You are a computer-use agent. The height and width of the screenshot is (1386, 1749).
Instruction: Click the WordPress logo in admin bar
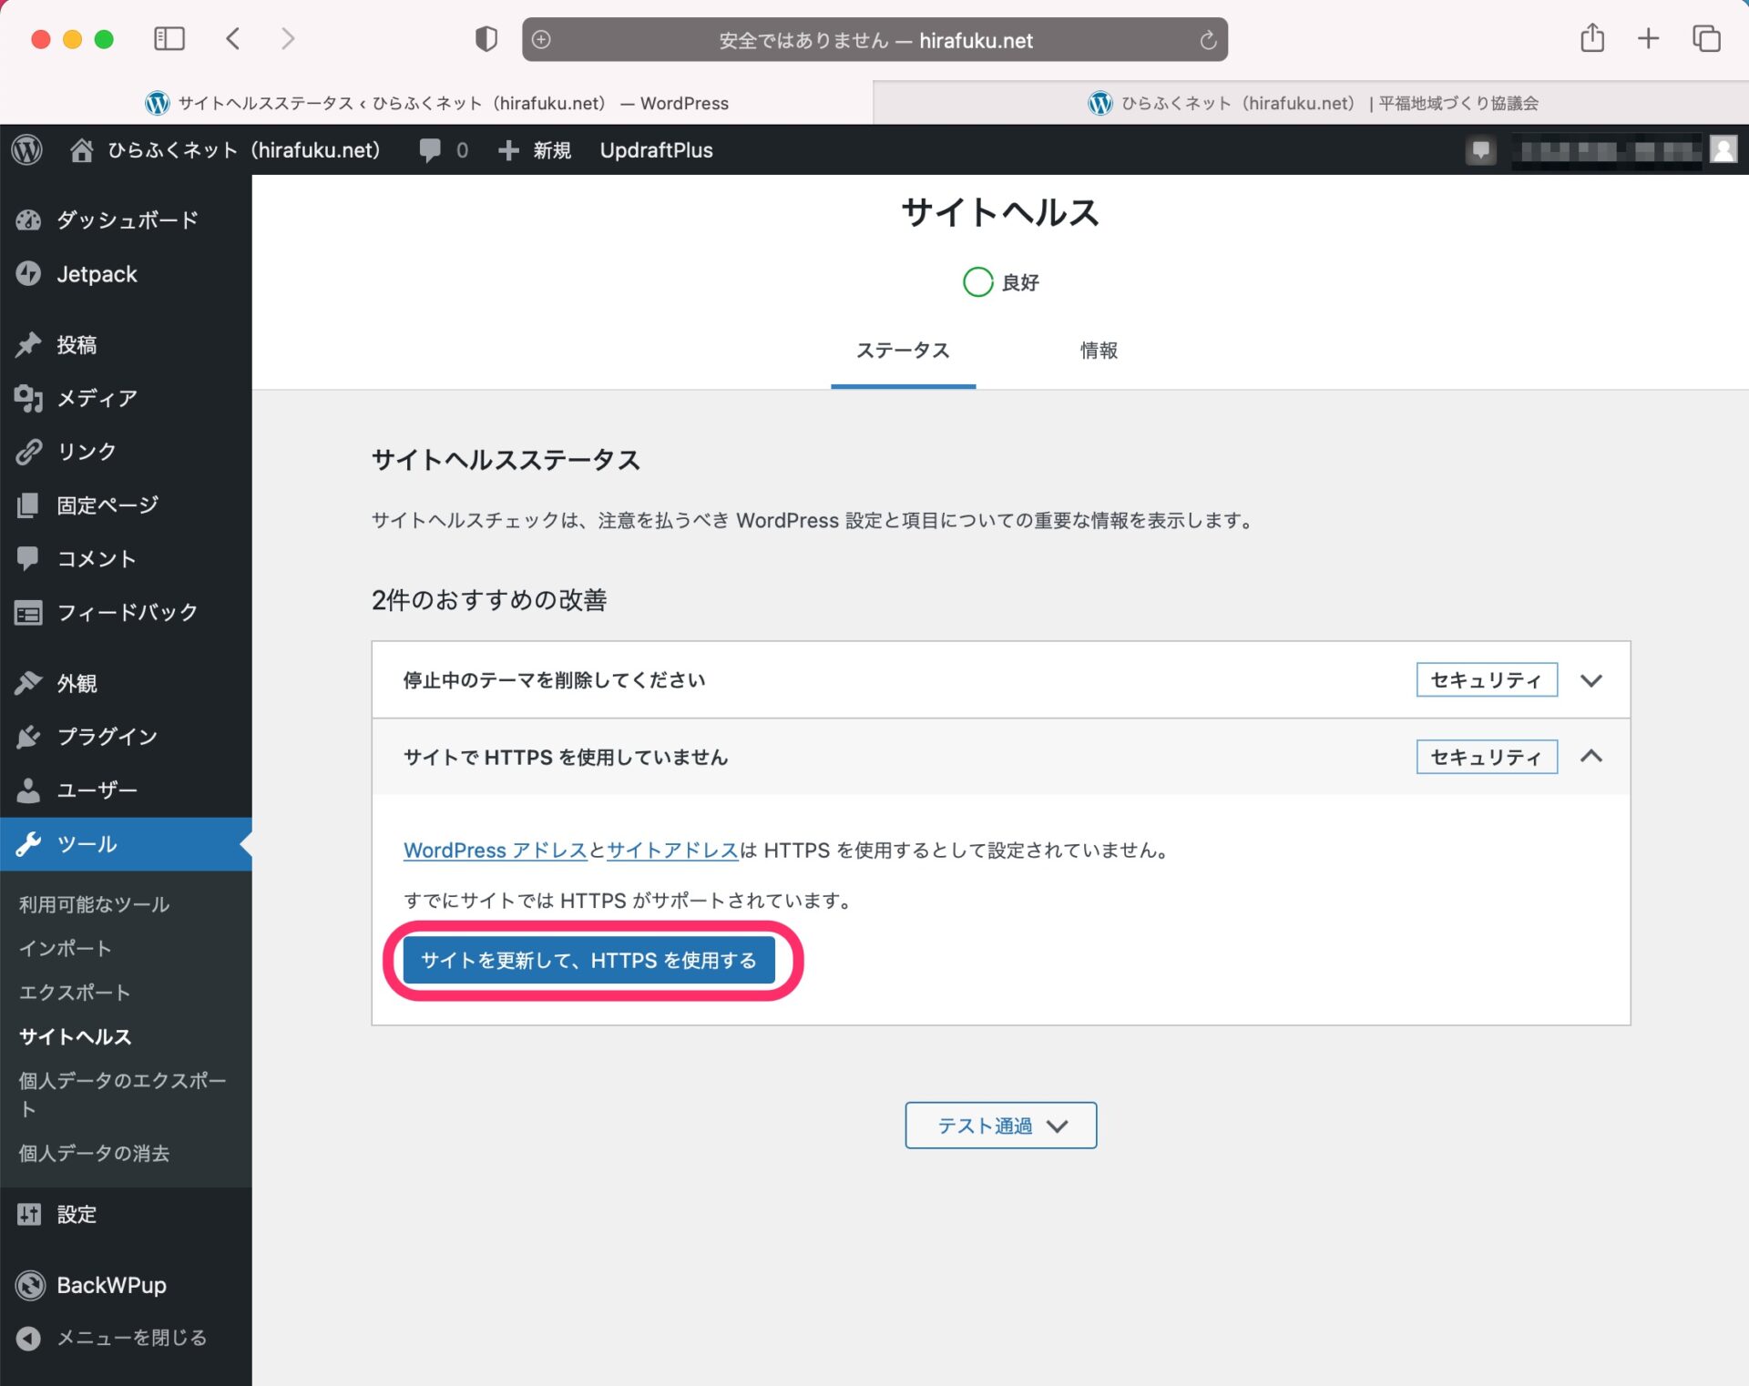coord(27,150)
